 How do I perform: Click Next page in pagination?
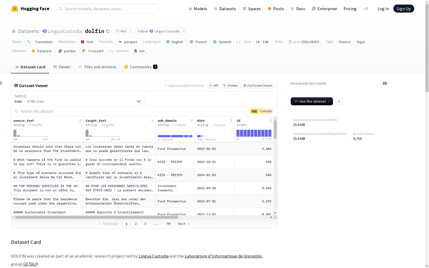(184, 224)
